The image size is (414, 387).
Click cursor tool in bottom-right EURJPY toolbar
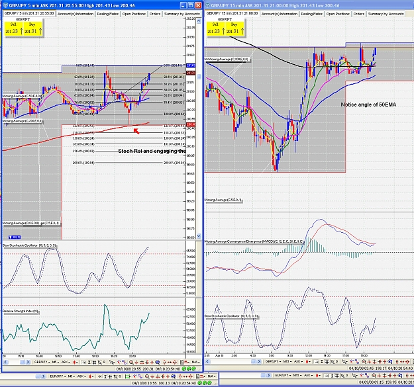pos(354,375)
